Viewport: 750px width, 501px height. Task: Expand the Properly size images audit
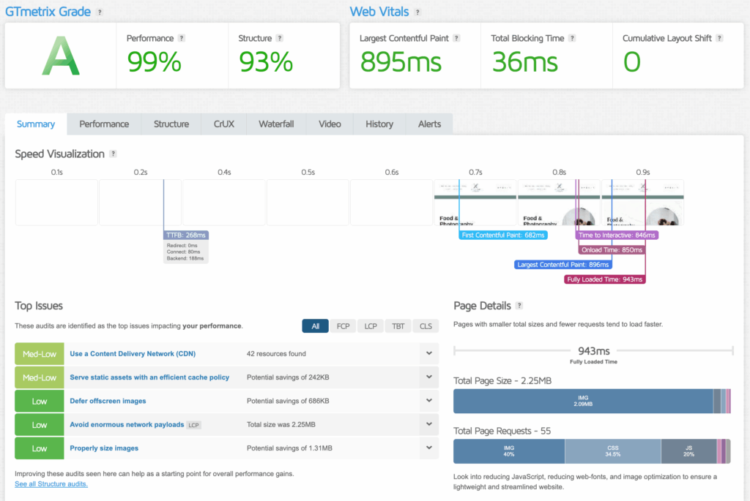point(430,448)
